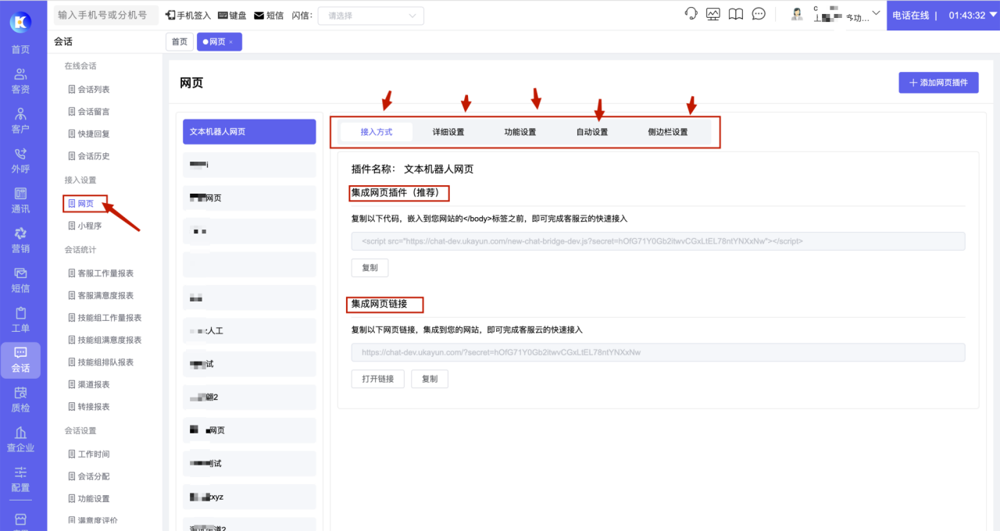Screen dimensions: 1000x531
Task: Open the 工单 ticket module
Action: 21,320
